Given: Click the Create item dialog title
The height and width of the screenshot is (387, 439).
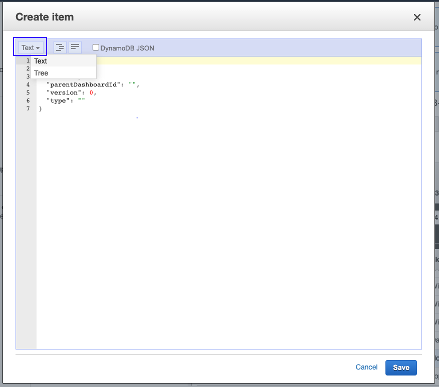Looking at the screenshot, I should coord(45,17).
